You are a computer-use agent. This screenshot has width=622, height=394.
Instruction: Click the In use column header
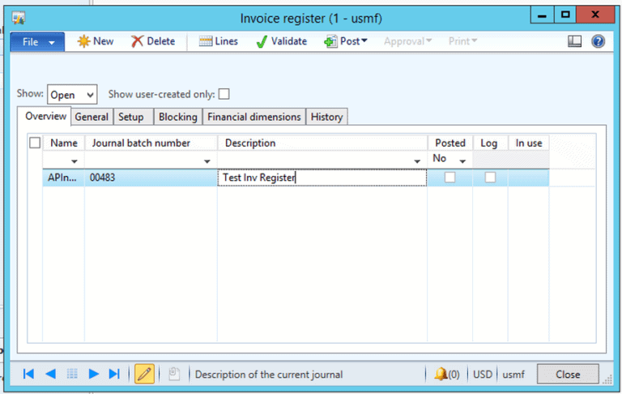[529, 143]
